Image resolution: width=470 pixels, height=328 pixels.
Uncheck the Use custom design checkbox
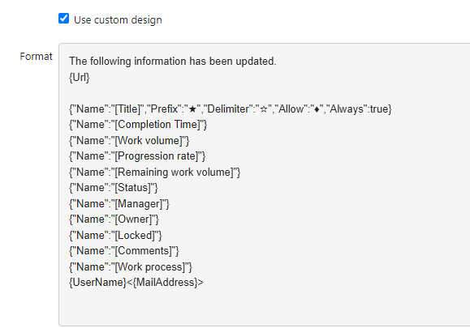[x=63, y=19]
